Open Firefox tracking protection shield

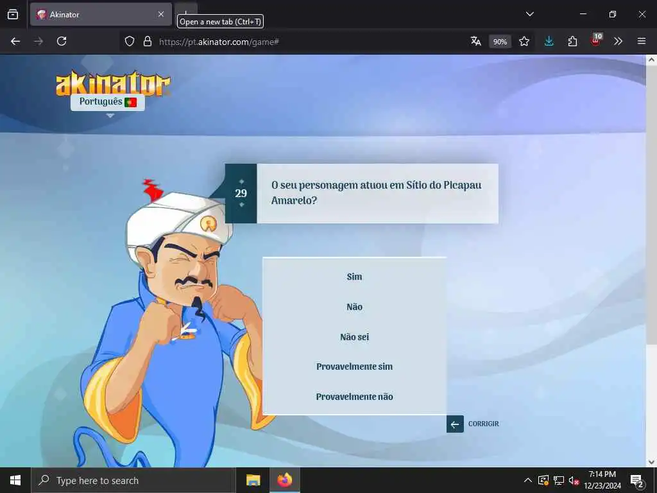click(130, 41)
